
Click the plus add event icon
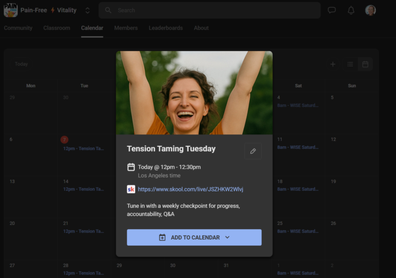(333, 64)
